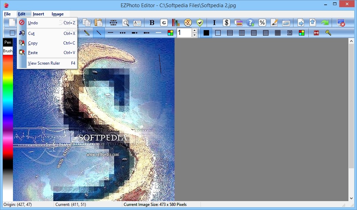Choose Undo from the Edit menu
357x210 pixels.
47,23
